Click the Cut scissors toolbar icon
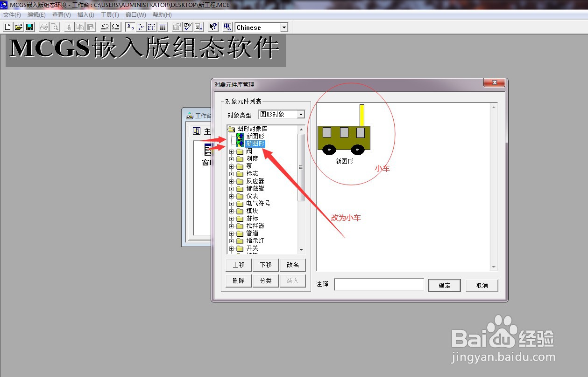 point(69,27)
